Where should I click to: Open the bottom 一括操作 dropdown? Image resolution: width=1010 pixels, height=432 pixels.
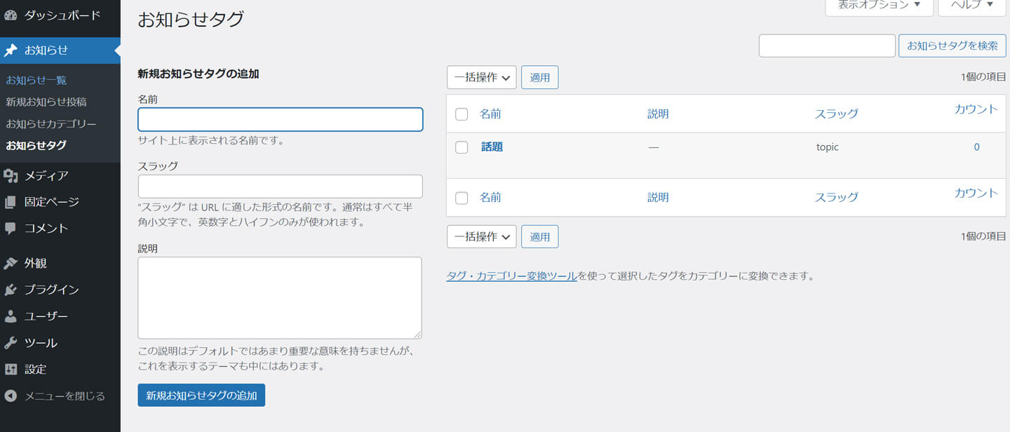482,236
